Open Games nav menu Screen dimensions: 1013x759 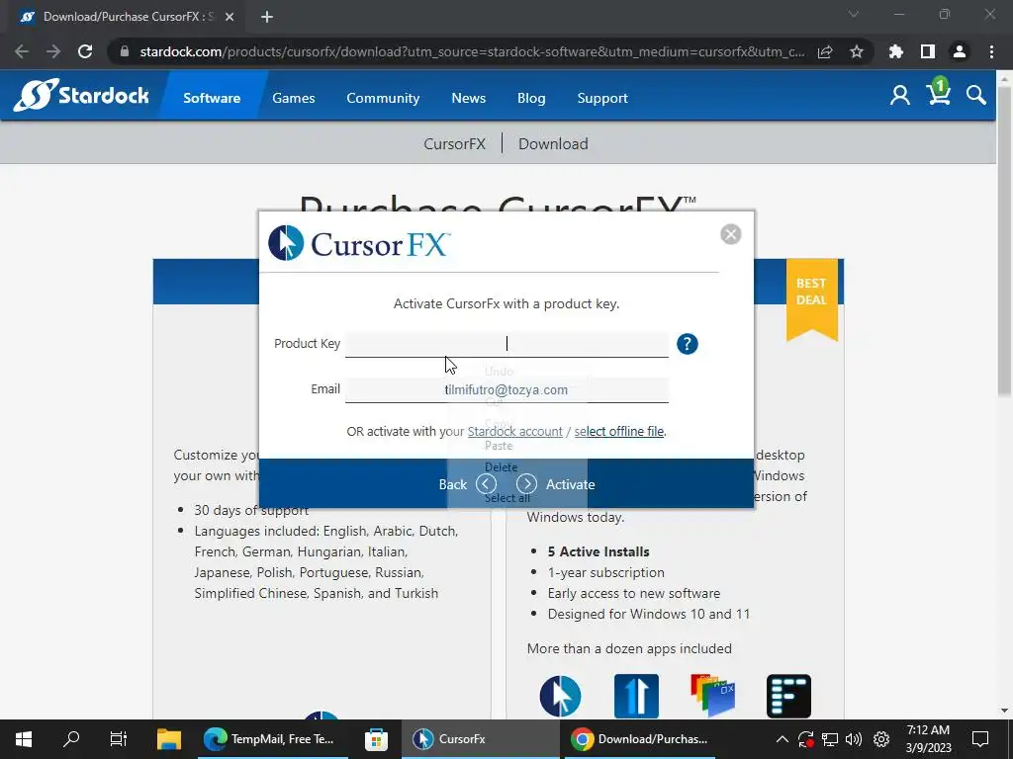(293, 98)
